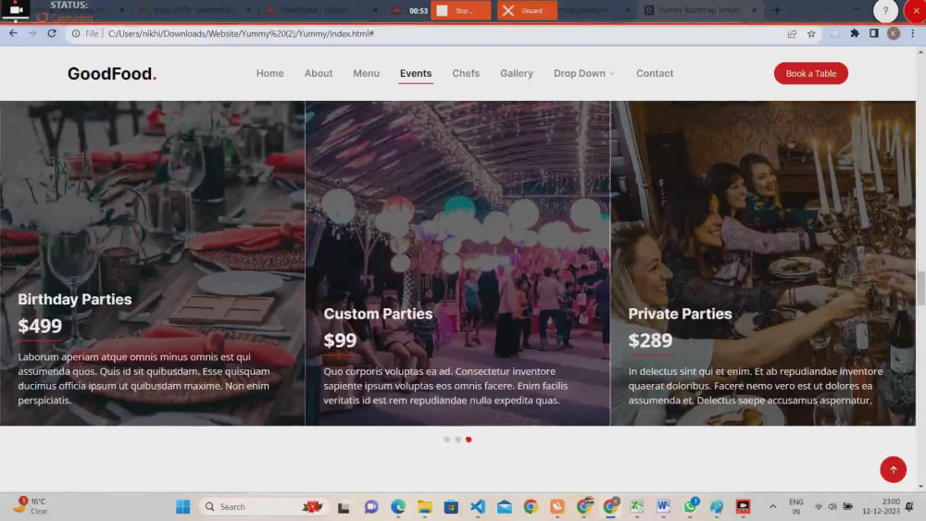Screen dimensions: 926x521
Task: Open a new tab with the plus icon
Action: tap(777, 10)
